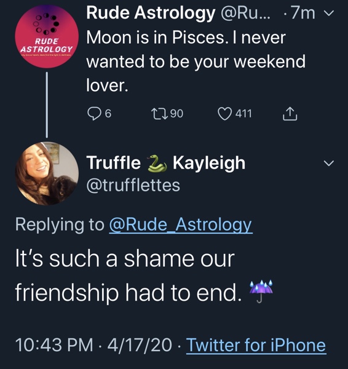Screen dimensions: 348x369
Task: Like the Moon in Pisces tweet
Action: click(224, 114)
